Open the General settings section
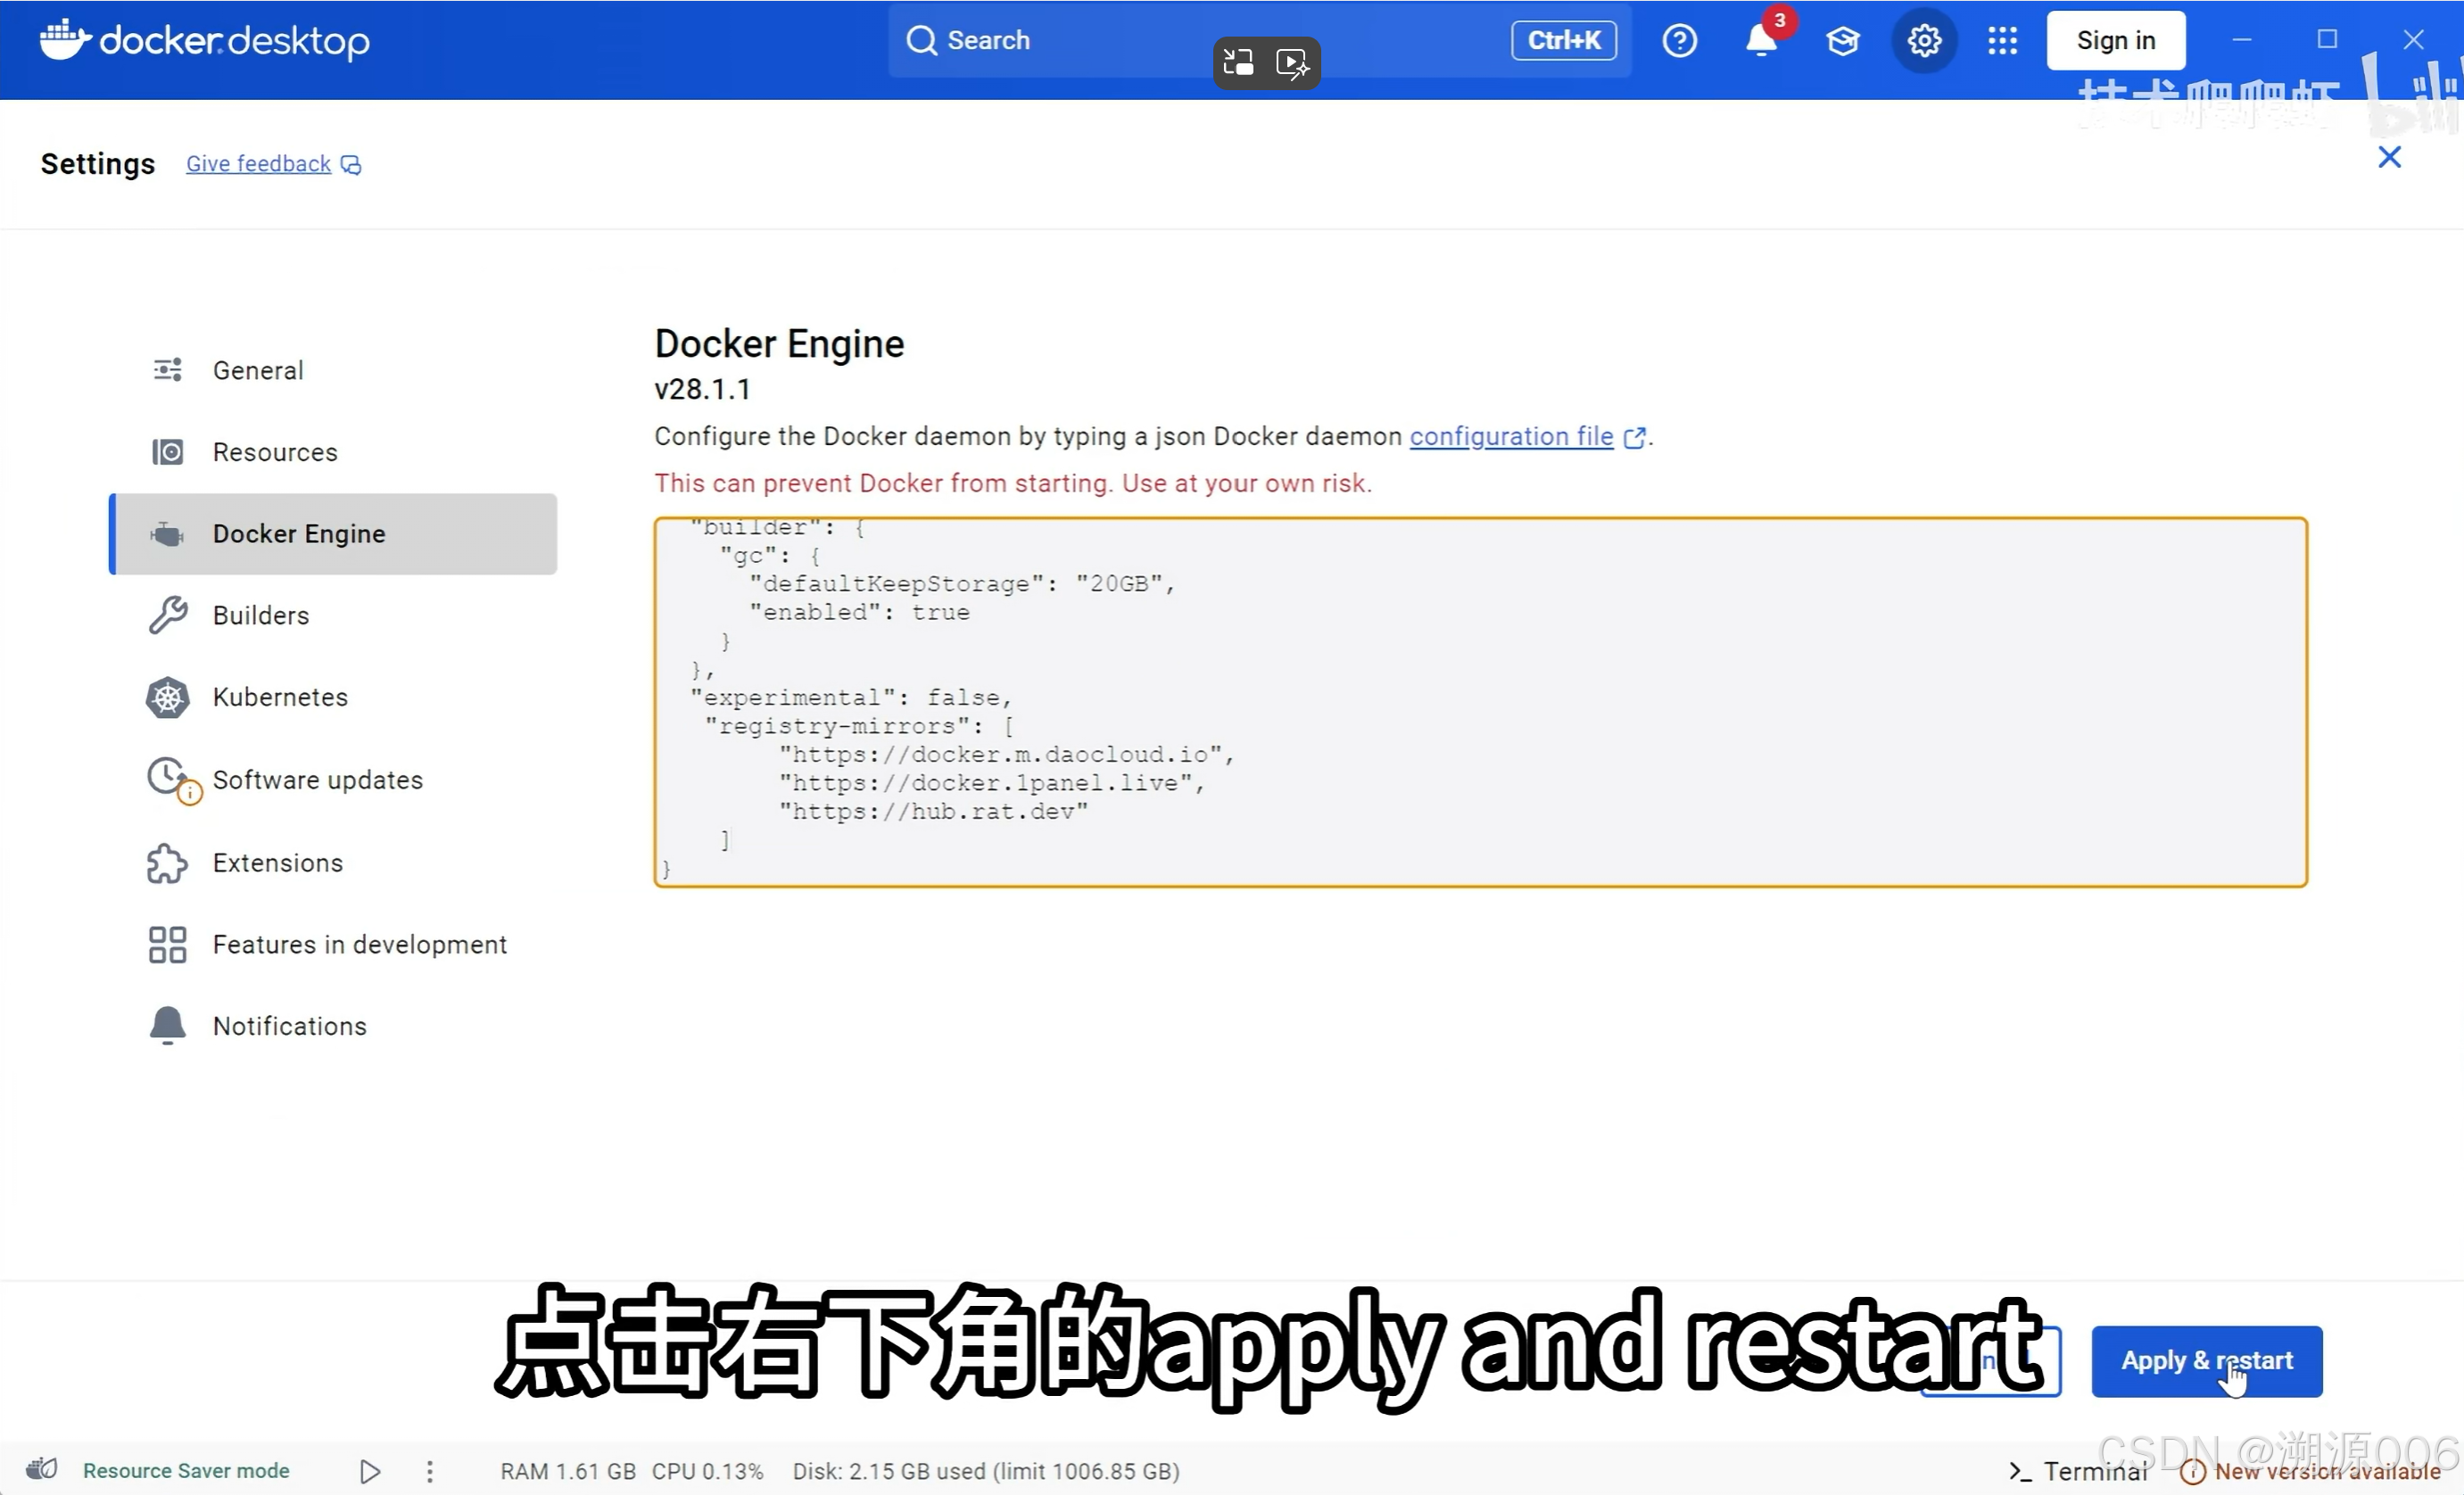This screenshot has width=2464, height=1495. (333, 370)
